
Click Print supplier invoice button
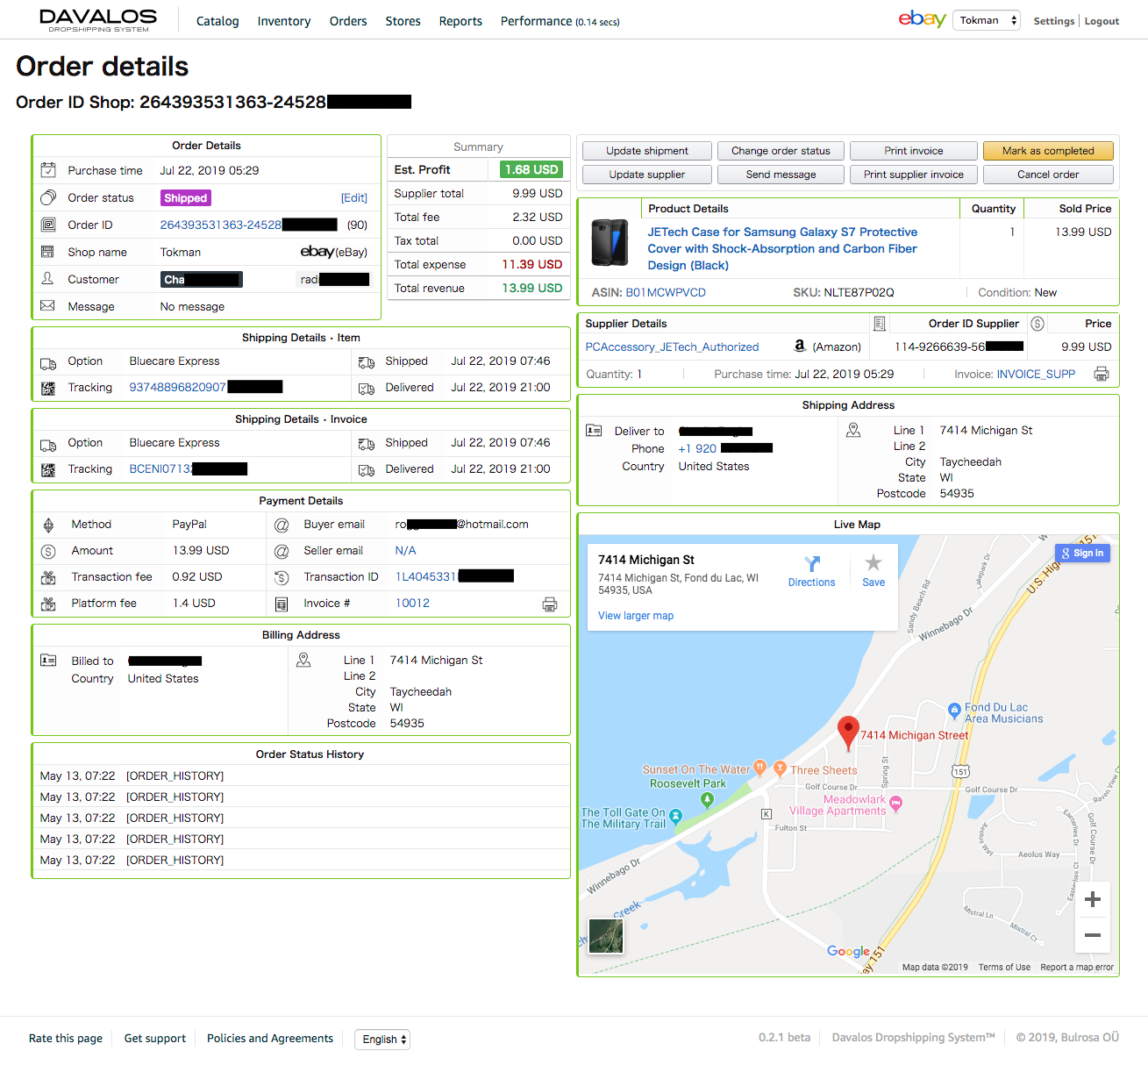coord(914,175)
